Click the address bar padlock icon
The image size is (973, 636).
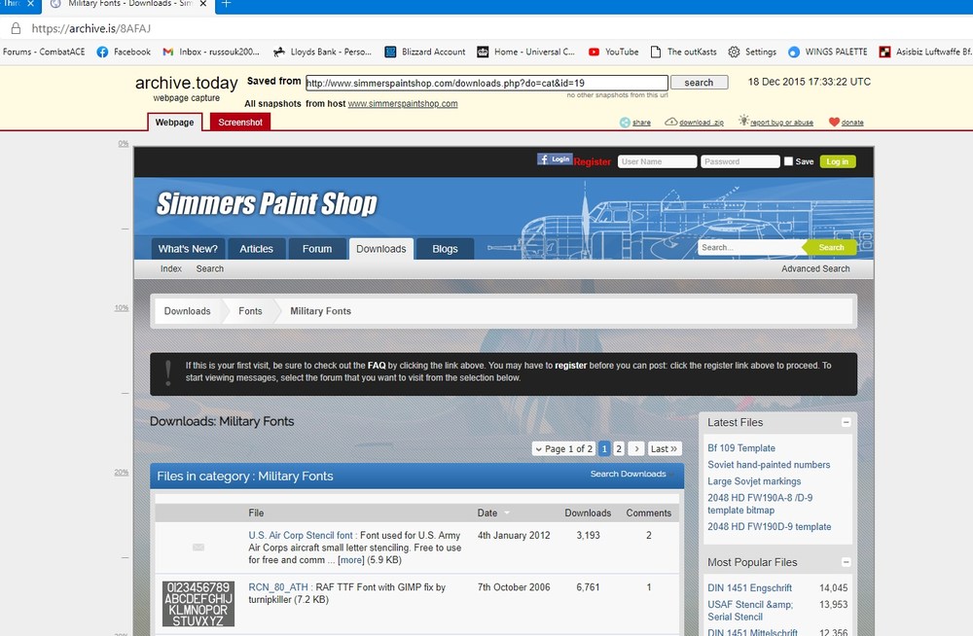tap(17, 28)
